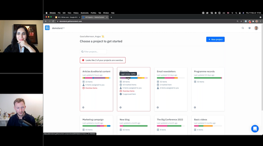Open a new browser tab
The image size is (263, 146).
(111, 17)
